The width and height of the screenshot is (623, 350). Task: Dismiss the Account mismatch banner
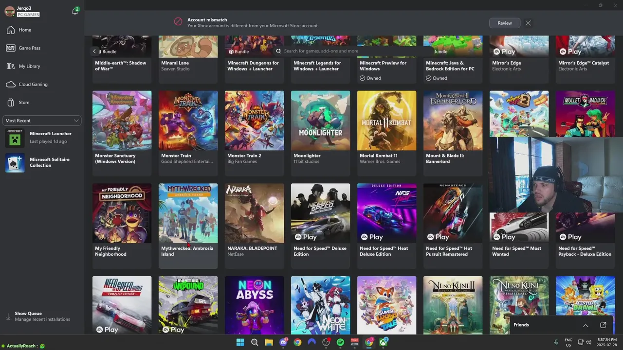(x=528, y=23)
